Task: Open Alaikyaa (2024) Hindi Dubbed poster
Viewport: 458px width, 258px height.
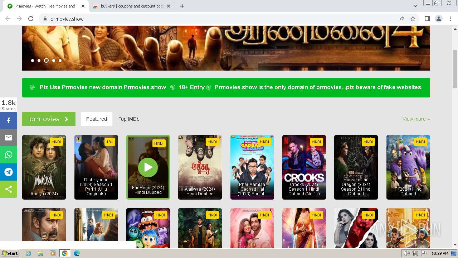Action: 200,167
